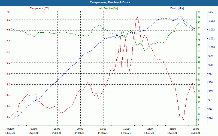Viewport: 218px width, 136px height.
Task: Click the green '20' humidity axis value
Action: (x=199, y=103)
